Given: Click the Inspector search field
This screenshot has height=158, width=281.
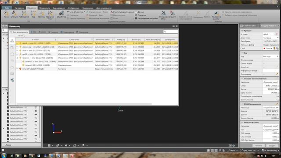Looking at the screenshot, I should (171, 32).
